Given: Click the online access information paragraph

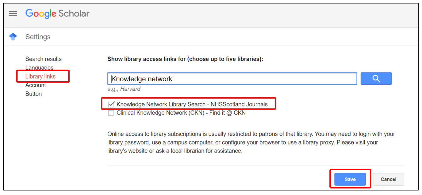Looking at the screenshot, I should [251, 142].
